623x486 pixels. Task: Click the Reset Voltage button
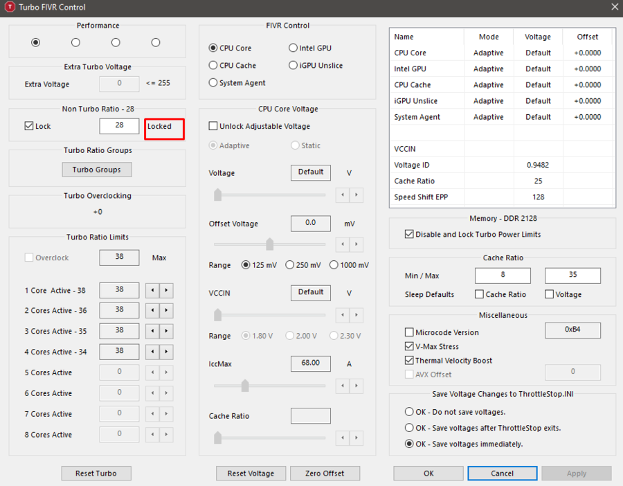(251, 474)
